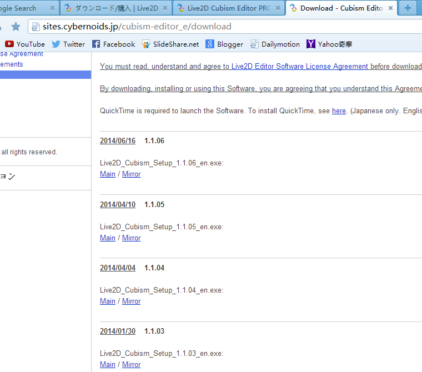The width and height of the screenshot is (422, 372).
Task: Click the Live2D_Cubism_Setup_1.1.03_en.exe filename text
Action: pos(162,354)
